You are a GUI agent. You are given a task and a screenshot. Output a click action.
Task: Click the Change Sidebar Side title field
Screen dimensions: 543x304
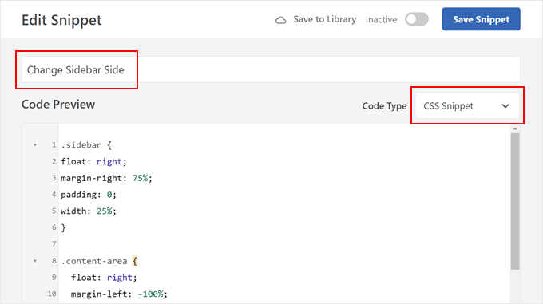pos(271,69)
